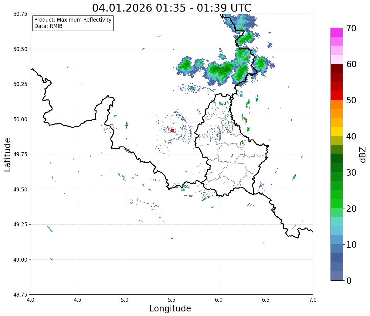The image size is (370, 316).
Task: Click the colorbar tick label 70
Action: pyautogui.click(x=351, y=28)
